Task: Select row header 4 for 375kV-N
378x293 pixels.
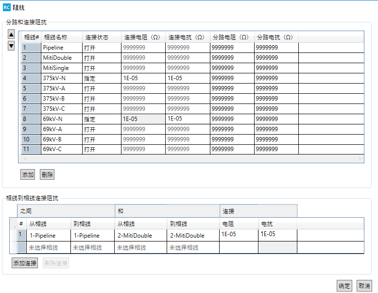Action: click(x=31, y=78)
